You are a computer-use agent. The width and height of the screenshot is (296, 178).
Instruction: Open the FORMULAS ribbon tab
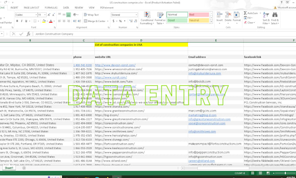pyautogui.click(x=51, y=7)
